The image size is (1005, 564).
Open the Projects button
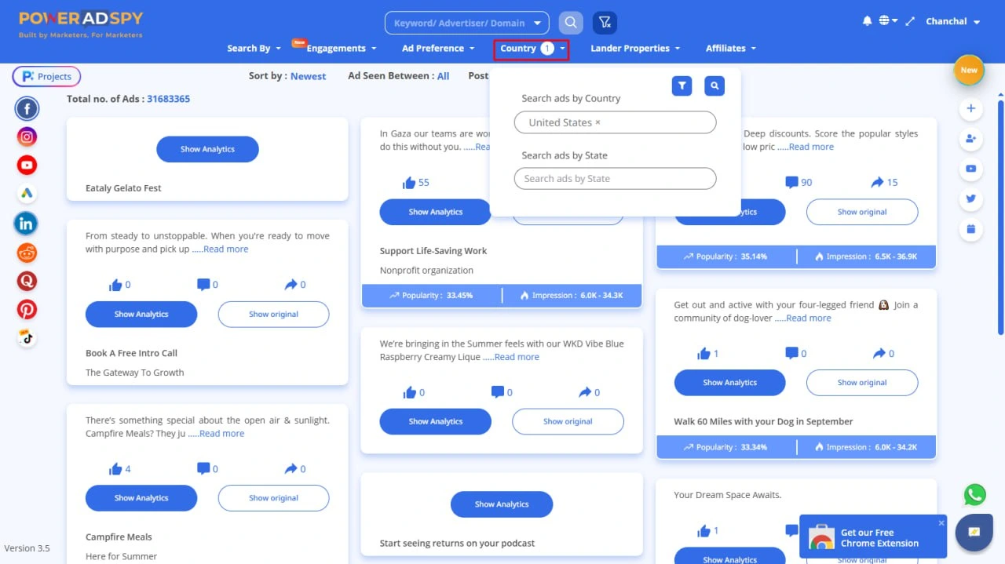click(x=46, y=77)
